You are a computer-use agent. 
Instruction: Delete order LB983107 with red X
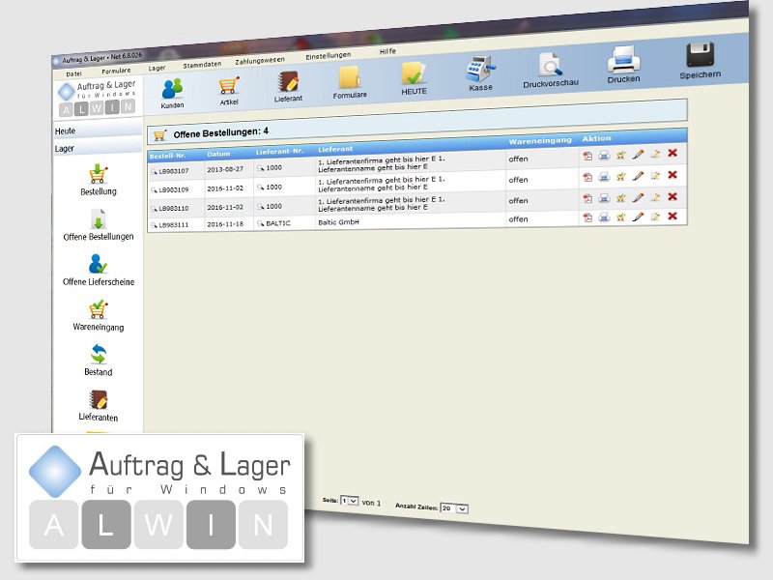pos(673,153)
